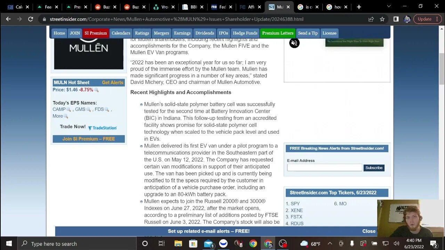Open SPY in Top Tickers list
The height and width of the screenshot is (250, 445).
[295, 204]
